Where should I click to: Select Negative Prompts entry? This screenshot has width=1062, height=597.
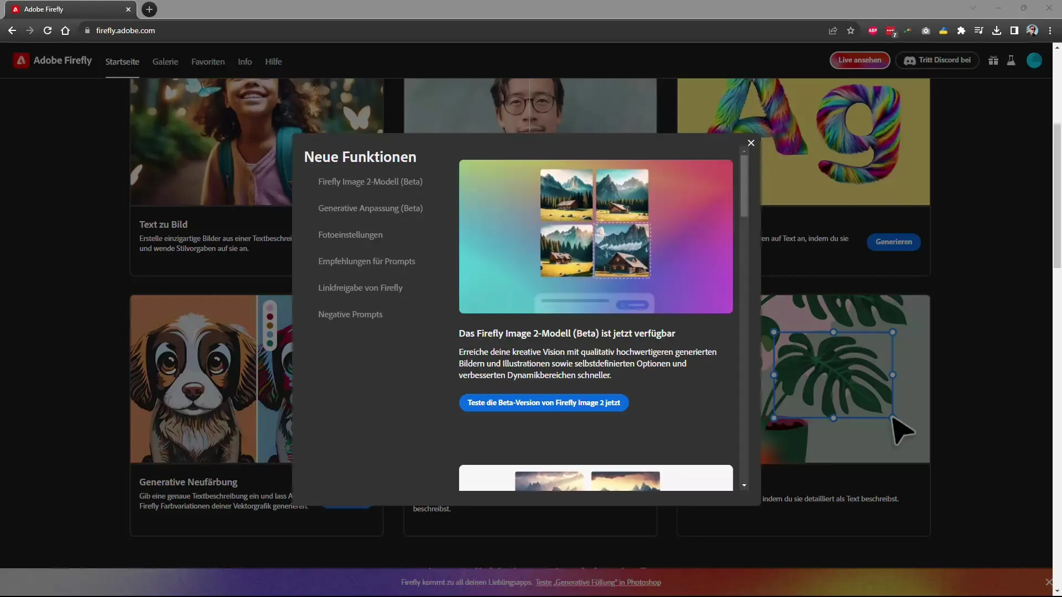tap(350, 315)
